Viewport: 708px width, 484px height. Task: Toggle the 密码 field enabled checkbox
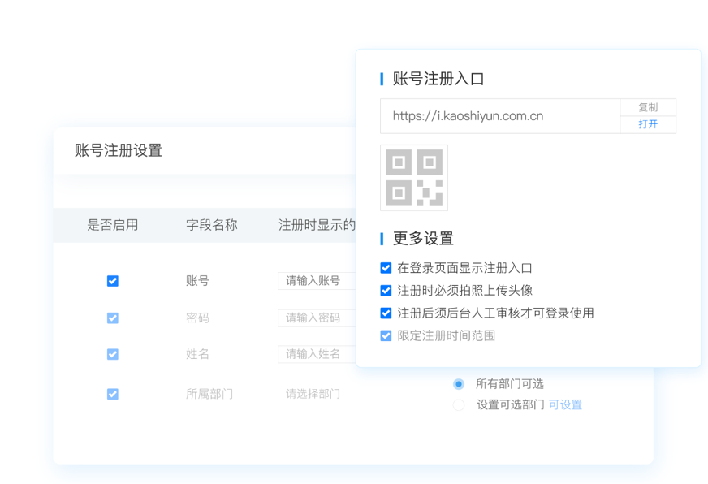113,318
